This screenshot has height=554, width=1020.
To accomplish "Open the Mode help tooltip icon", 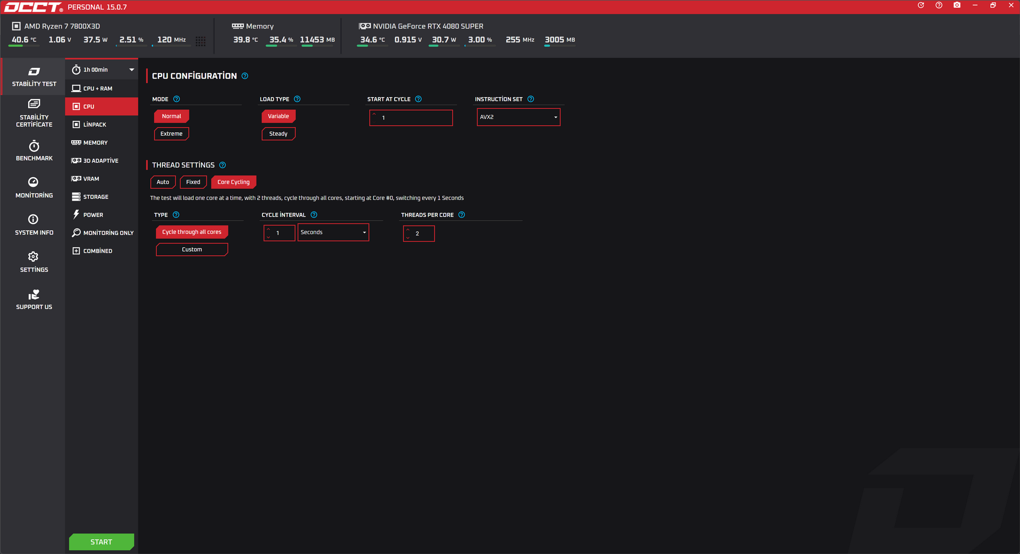I will (x=176, y=99).
